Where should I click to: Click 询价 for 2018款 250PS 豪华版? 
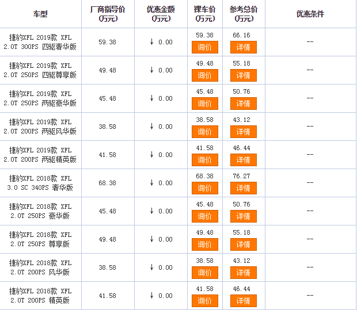point(205,216)
